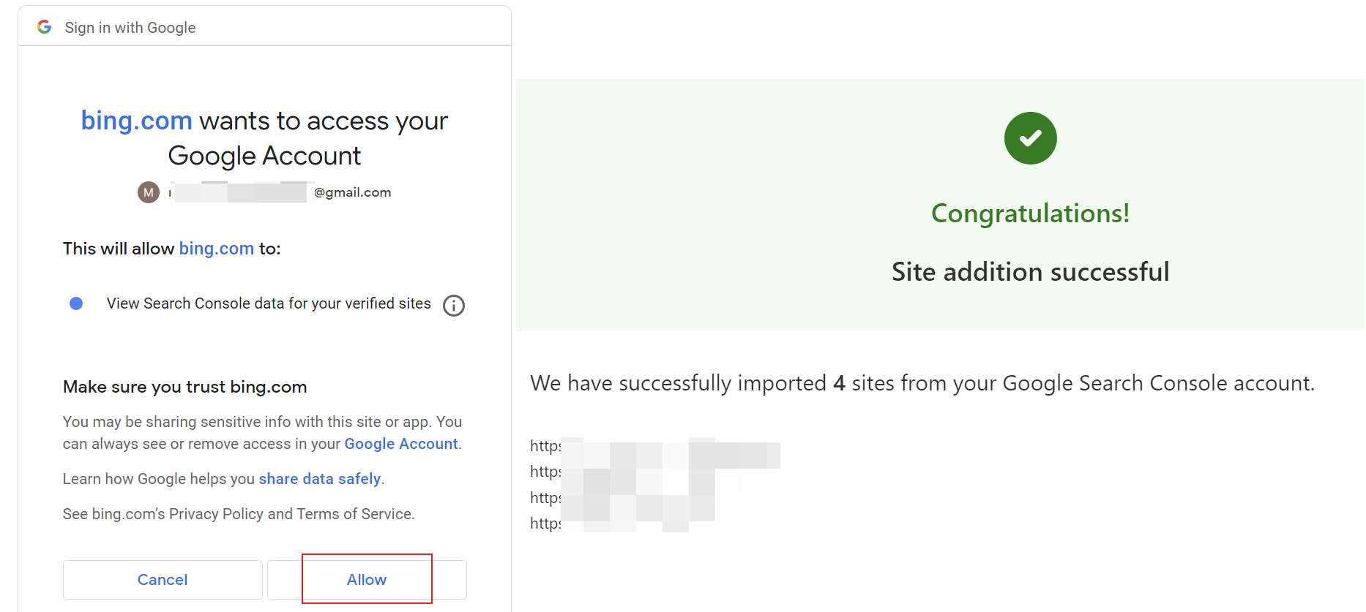Click the green checkmark success icon
Screen dimensions: 1366x612
pos(1030,138)
